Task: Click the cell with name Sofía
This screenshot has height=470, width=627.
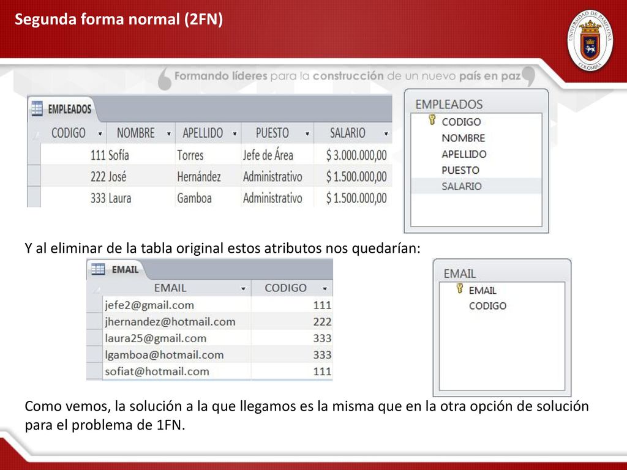Action: (141, 155)
